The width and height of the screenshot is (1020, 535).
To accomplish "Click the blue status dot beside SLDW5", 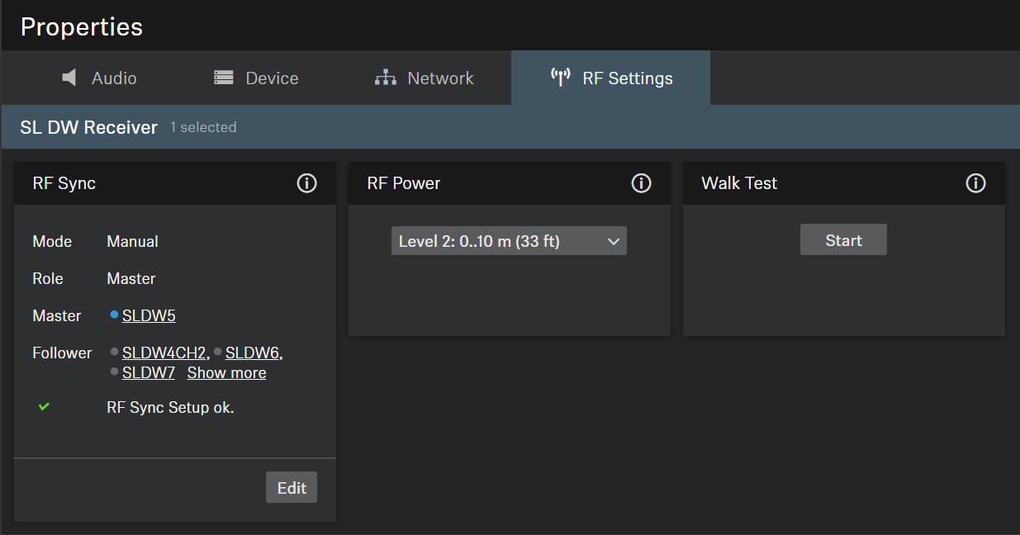I will click(114, 315).
